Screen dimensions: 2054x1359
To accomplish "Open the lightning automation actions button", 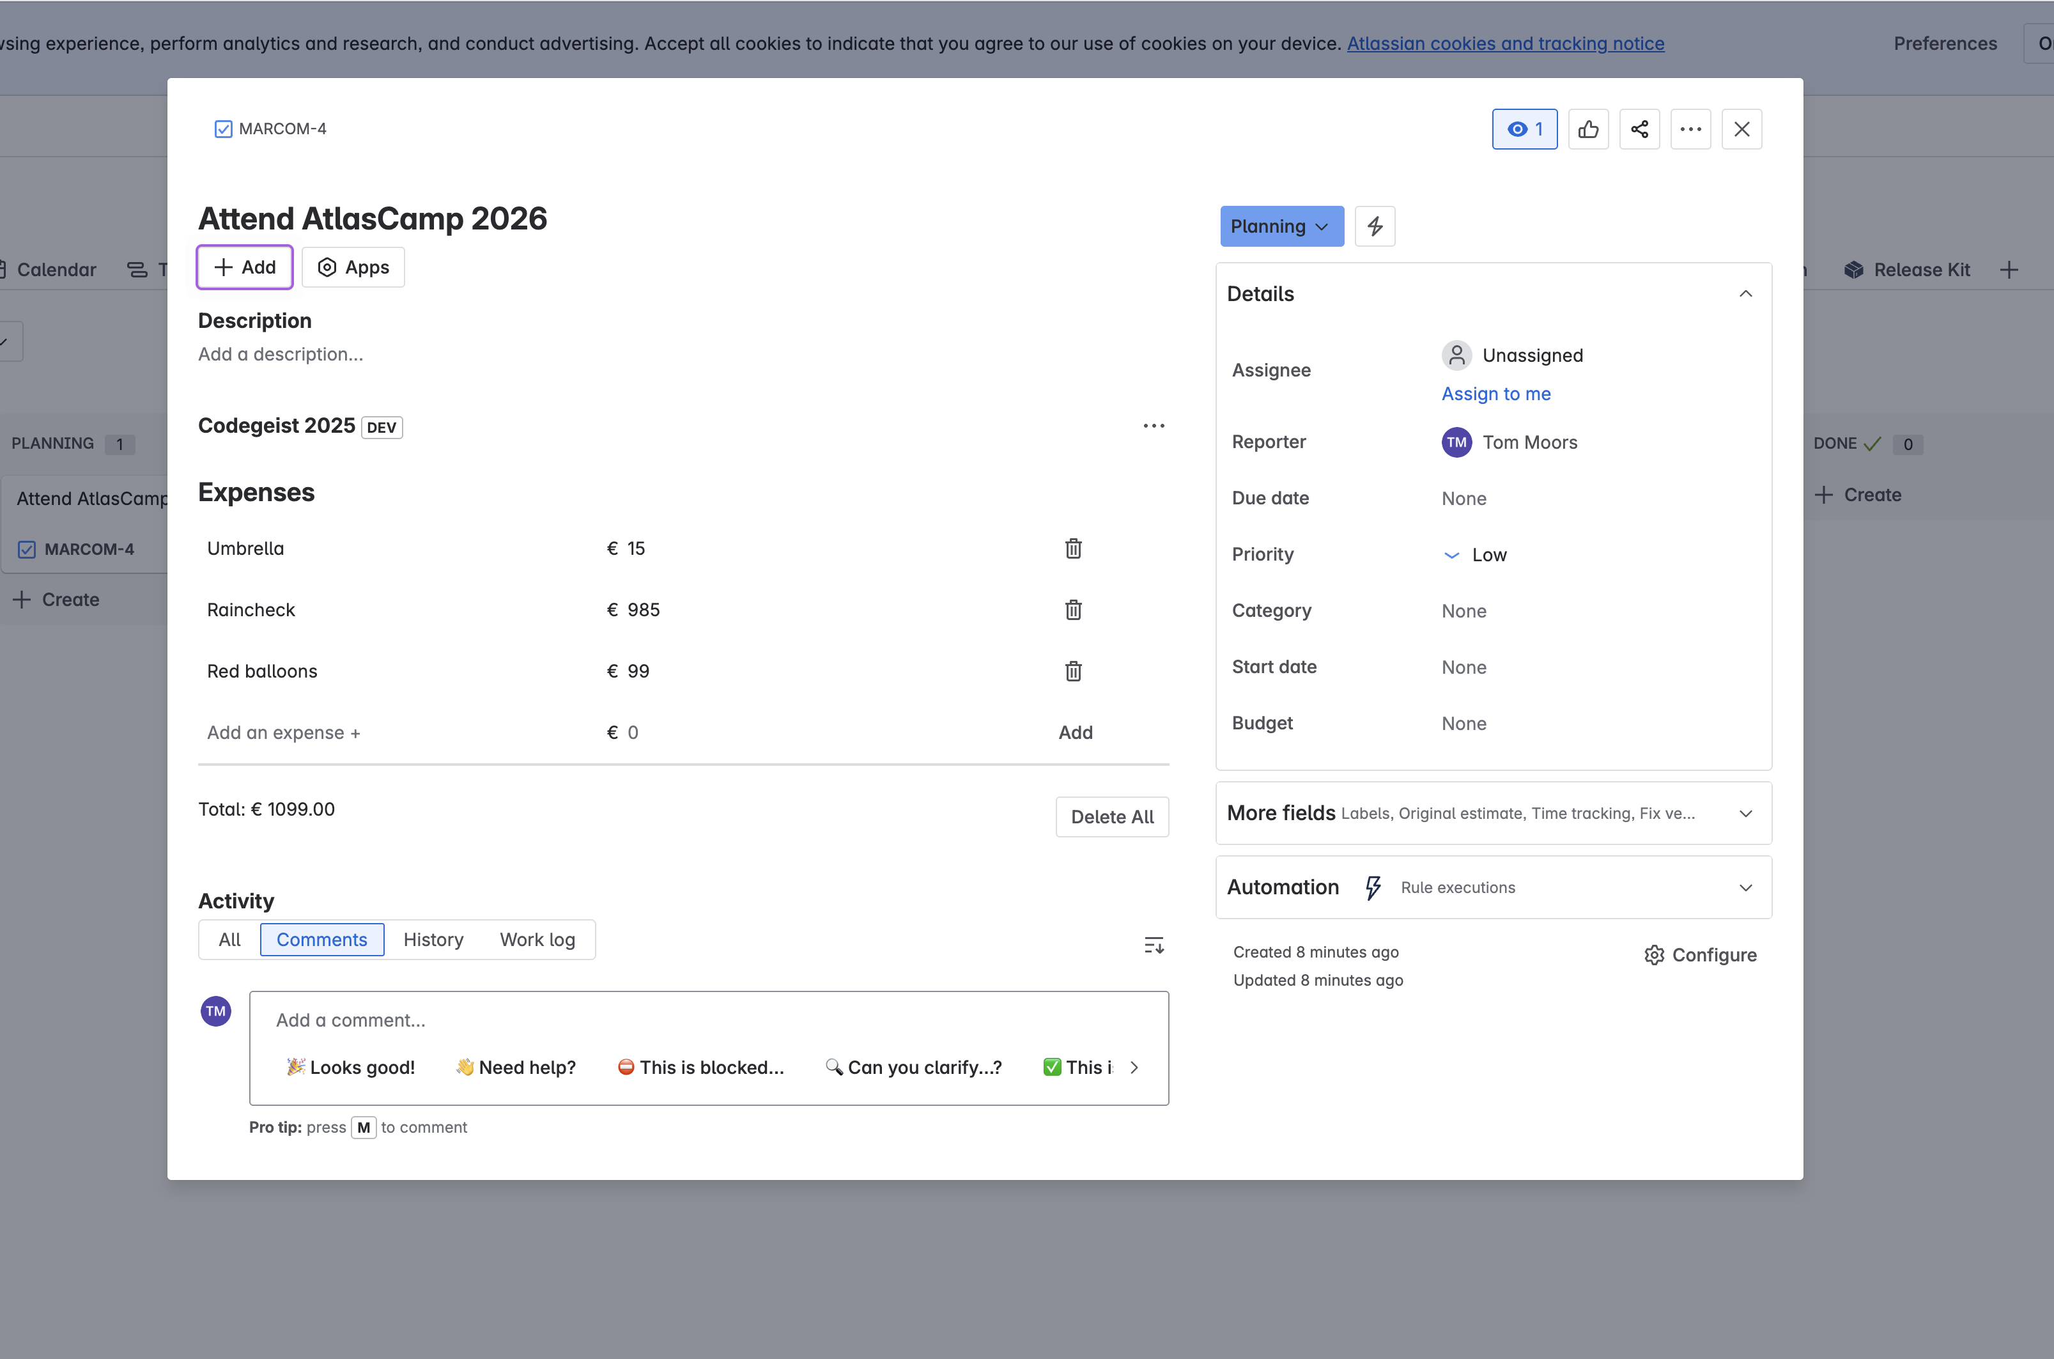I will pyautogui.click(x=1375, y=226).
